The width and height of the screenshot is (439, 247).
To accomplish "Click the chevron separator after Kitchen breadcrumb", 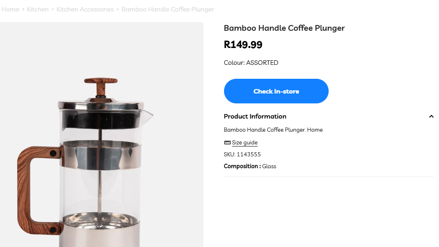I will point(53,9).
